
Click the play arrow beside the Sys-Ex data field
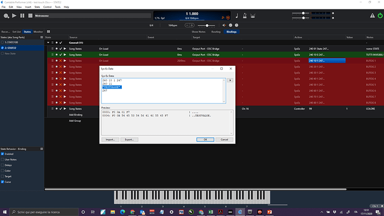point(230,80)
